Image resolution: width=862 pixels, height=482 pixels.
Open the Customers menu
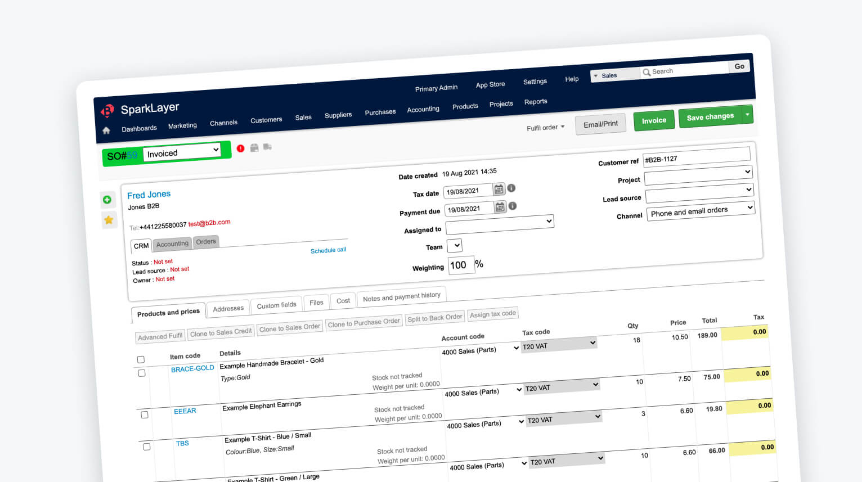click(266, 120)
